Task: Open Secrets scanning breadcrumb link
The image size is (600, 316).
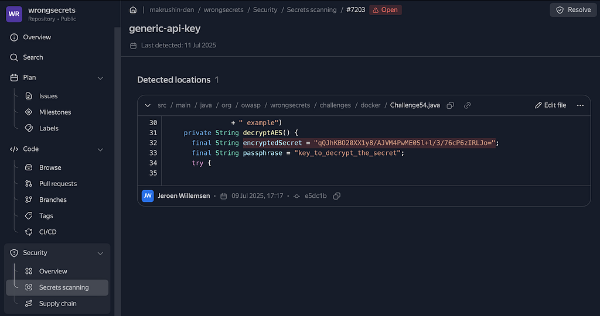Action: [312, 10]
